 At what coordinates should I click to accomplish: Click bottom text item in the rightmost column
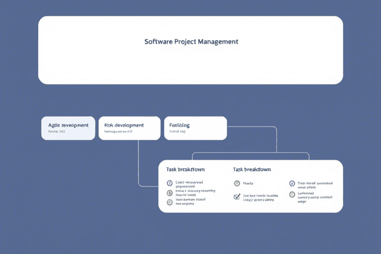pyautogui.click(x=314, y=196)
